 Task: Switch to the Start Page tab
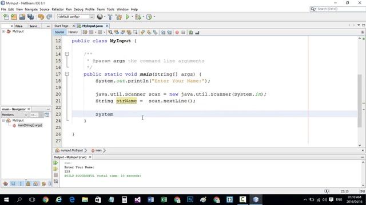point(61,26)
